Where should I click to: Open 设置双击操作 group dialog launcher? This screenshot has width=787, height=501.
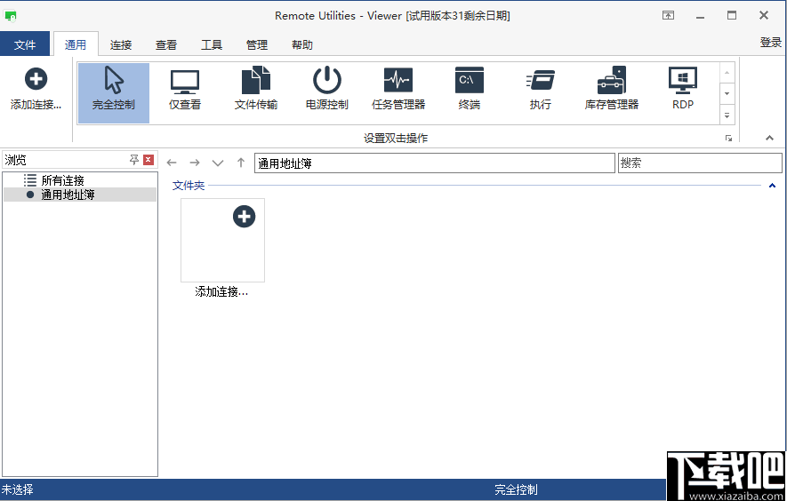coord(728,139)
